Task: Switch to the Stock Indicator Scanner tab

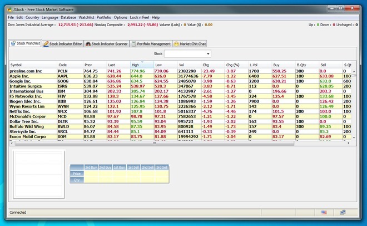Action: click(107, 44)
